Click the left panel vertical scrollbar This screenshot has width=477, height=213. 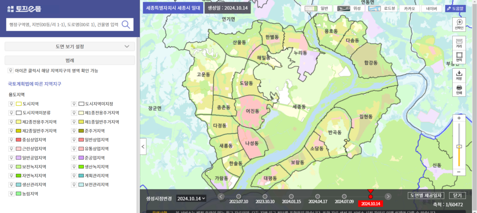138,121
